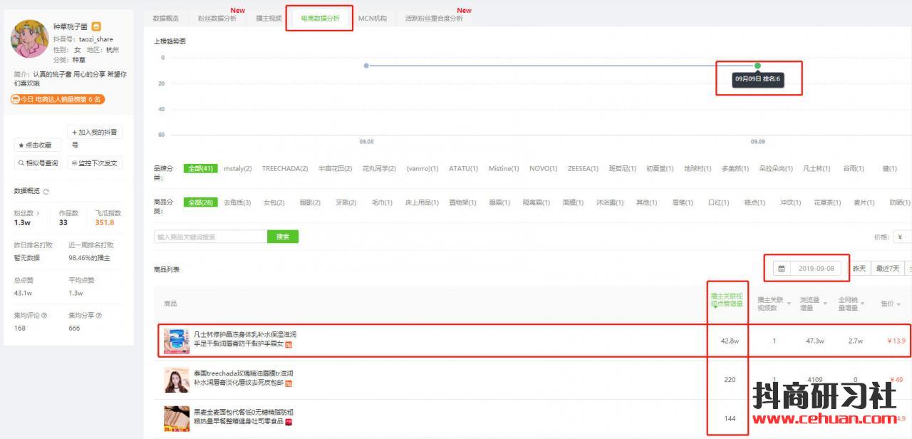The width and height of the screenshot is (912, 439).
Task: Filter brands by mstaly(2)
Action: coord(237,169)
